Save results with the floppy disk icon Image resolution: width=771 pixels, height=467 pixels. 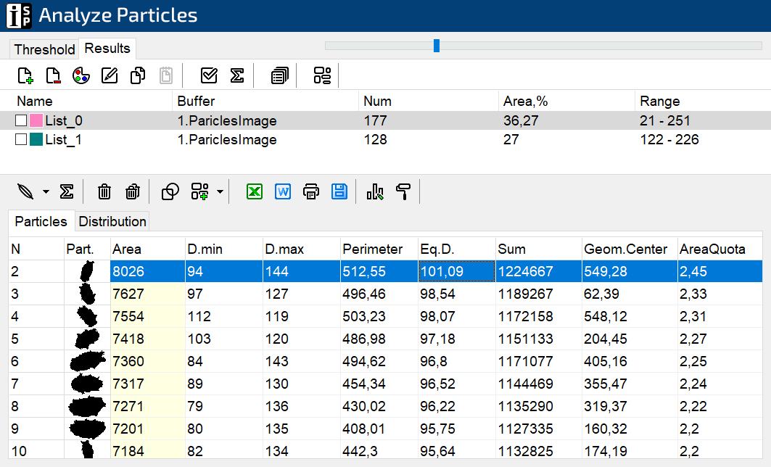point(339,191)
